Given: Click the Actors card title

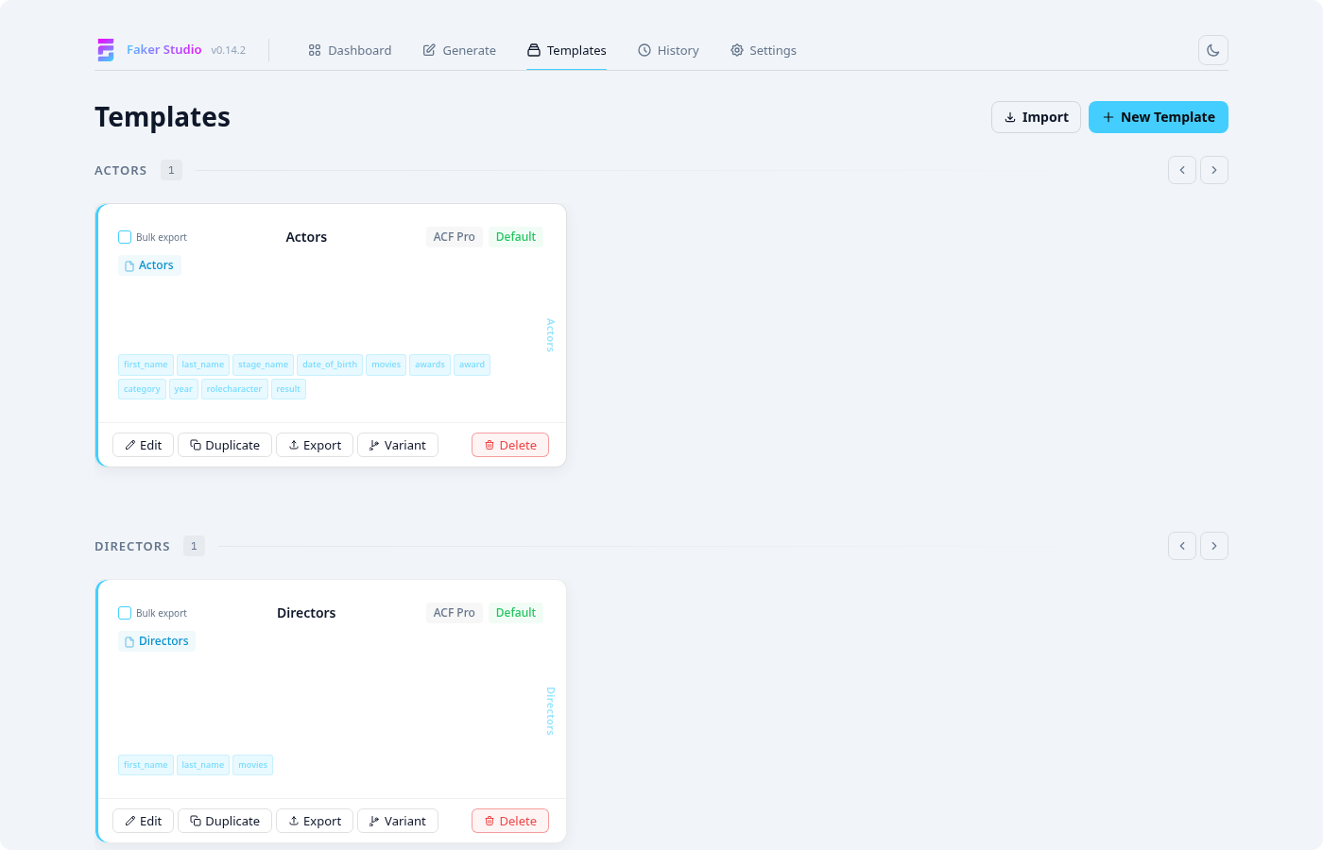Looking at the screenshot, I should pyautogui.click(x=306, y=237).
